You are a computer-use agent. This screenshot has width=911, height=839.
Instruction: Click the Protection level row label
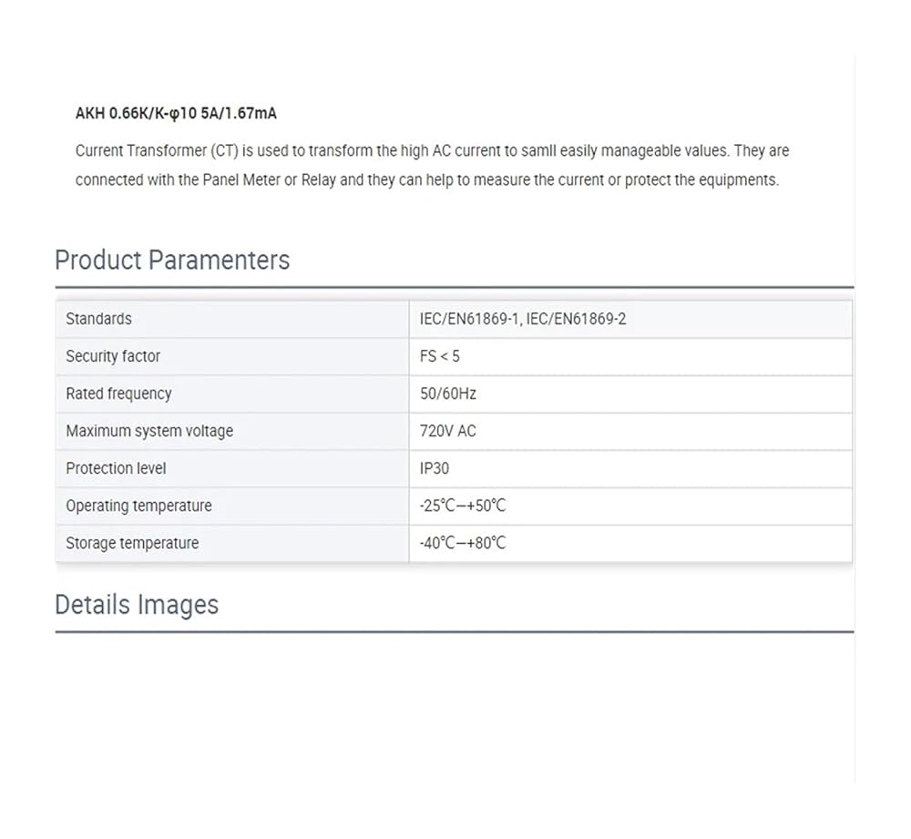click(x=116, y=468)
